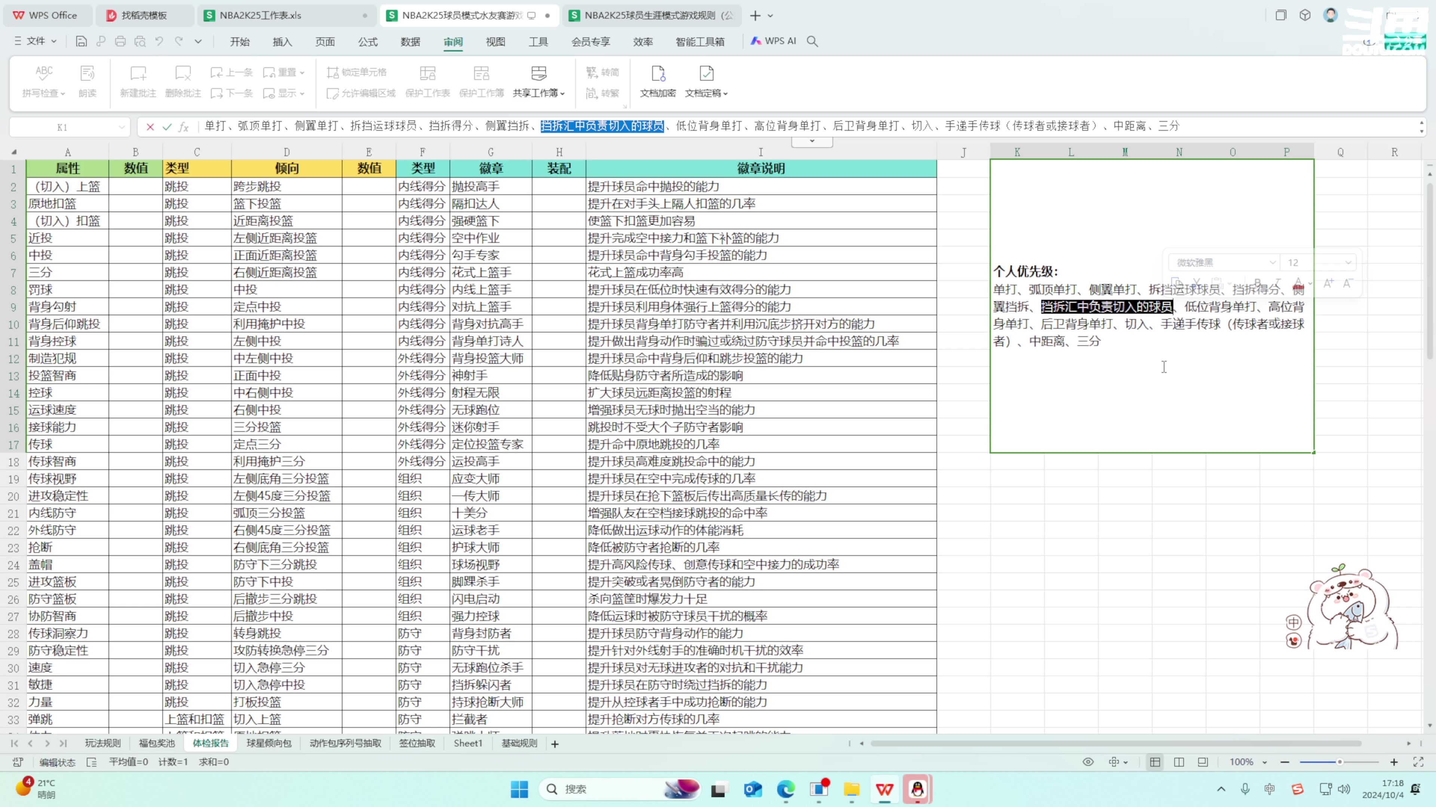Click the zoom in plus icon
Image resolution: width=1436 pixels, height=807 pixels.
click(1394, 762)
